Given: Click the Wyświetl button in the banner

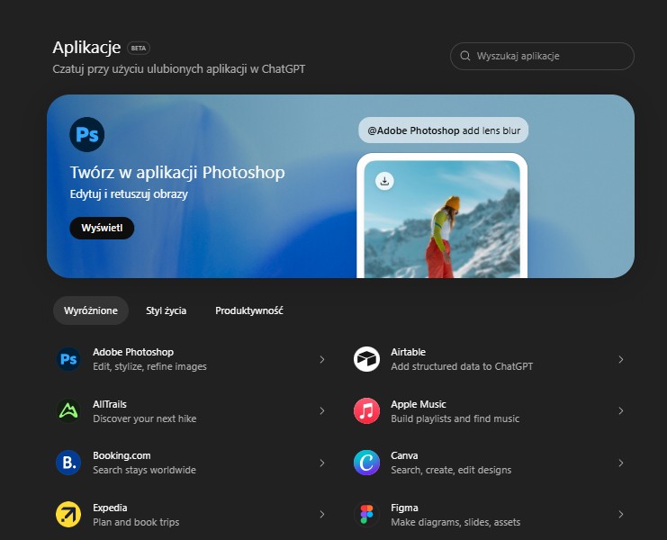Looking at the screenshot, I should tap(102, 228).
